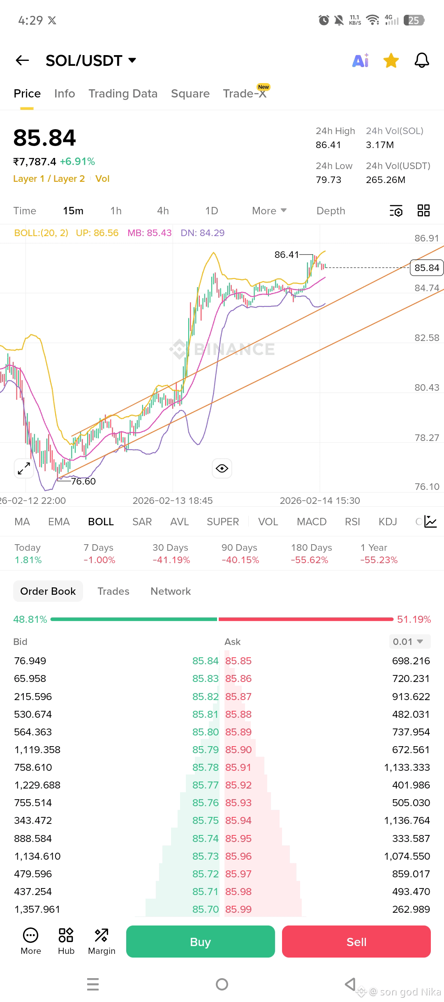Toggle the chart eye visibility icon

(x=222, y=469)
